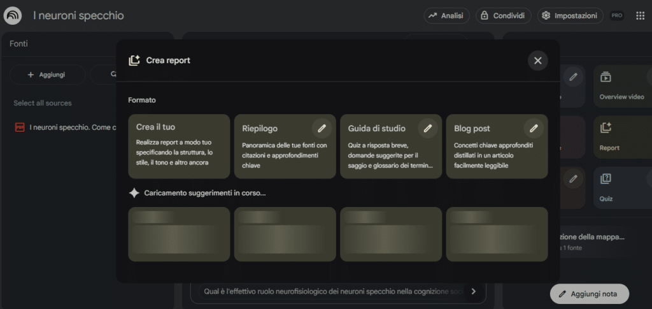Click the Quiz studio tile
The width and height of the screenshot is (652, 309).
(x=621, y=188)
